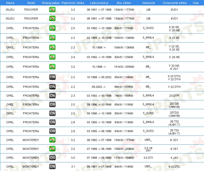The width and height of the screenshot is (204, 171).
Task: Click the Marka column header
Action: point(10,3)
